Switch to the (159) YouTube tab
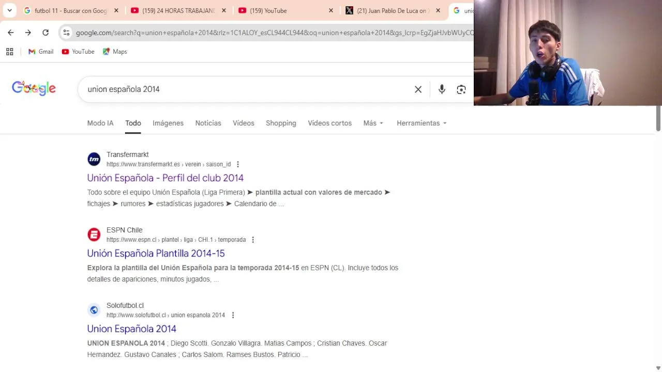Screen dimensions: 662x372 coord(284,10)
